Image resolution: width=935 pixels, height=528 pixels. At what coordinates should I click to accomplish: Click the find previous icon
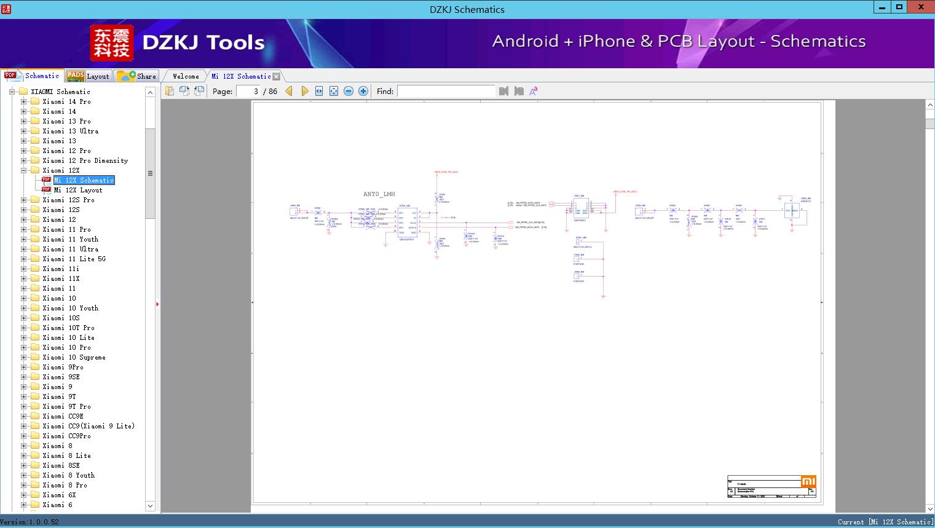point(504,91)
